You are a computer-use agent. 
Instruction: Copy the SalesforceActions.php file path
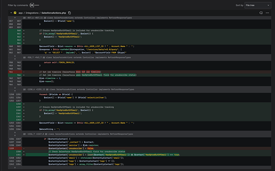click(70, 13)
